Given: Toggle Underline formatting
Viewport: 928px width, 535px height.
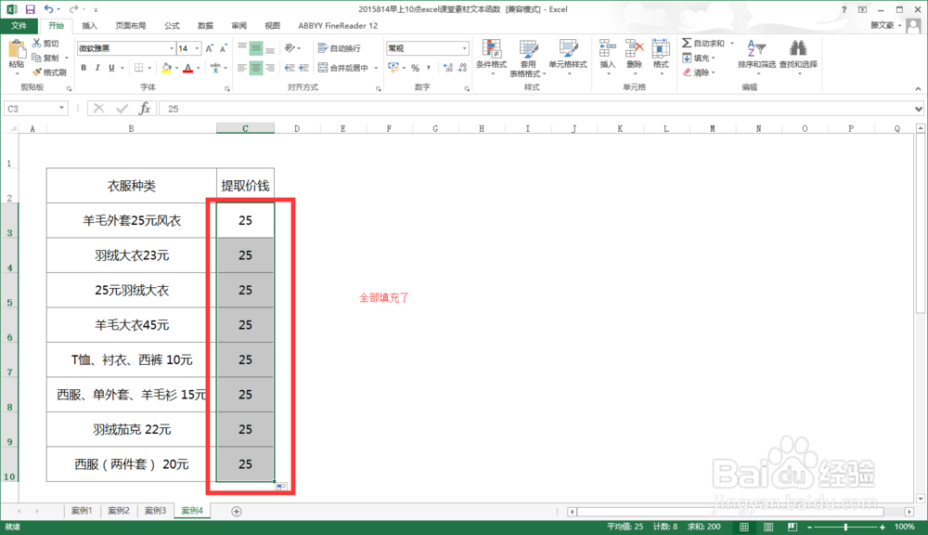Looking at the screenshot, I should click(x=111, y=68).
